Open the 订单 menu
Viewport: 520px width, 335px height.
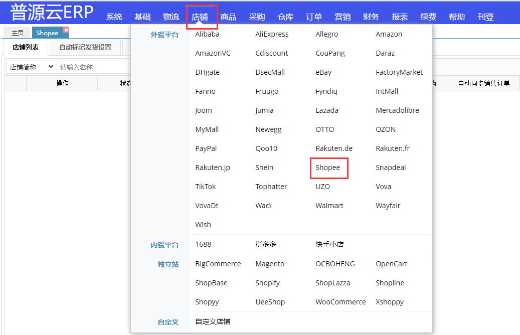pyautogui.click(x=314, y=17)
